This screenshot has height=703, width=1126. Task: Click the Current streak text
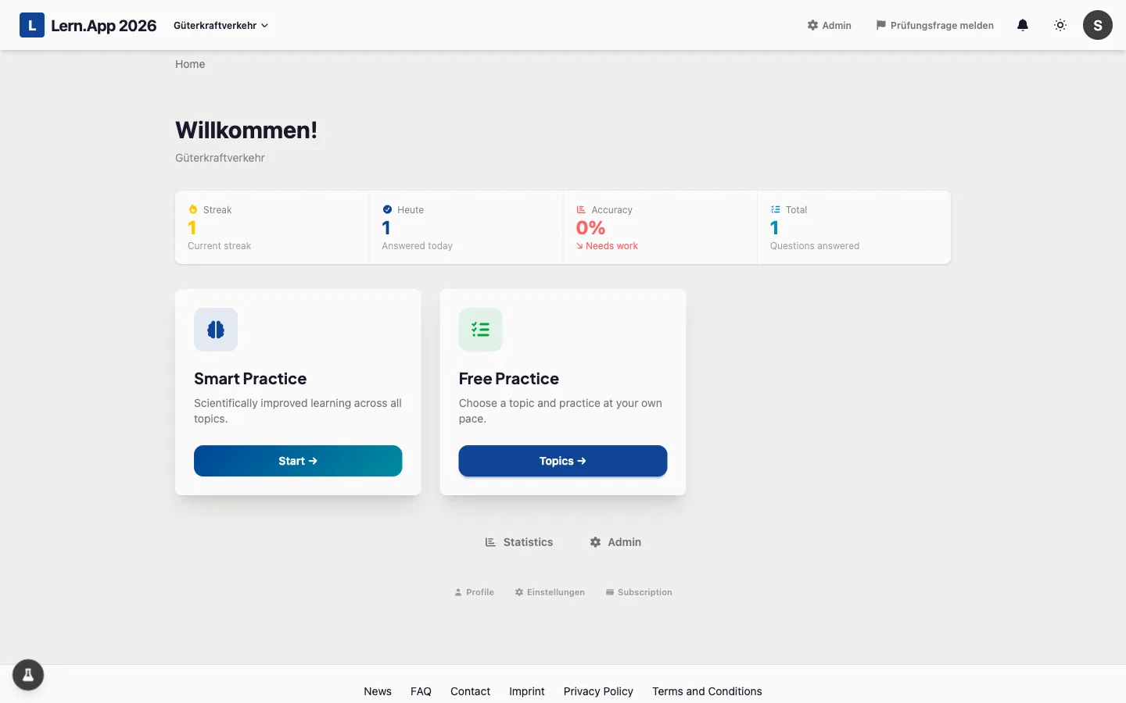tap(219, 246)
